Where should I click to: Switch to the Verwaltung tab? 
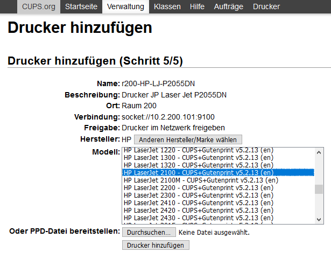point(125,6)
